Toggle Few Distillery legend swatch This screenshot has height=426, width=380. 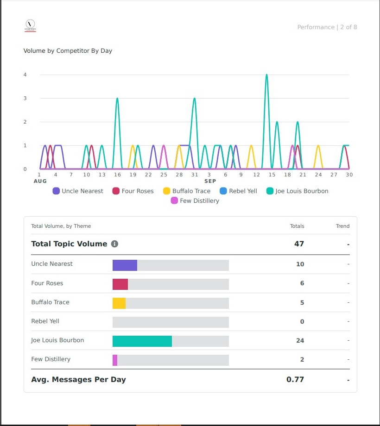click(174, 201)
